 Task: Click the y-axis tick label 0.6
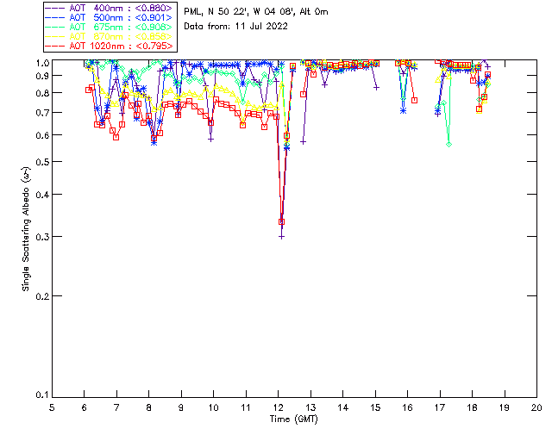[x=42, y=135]
